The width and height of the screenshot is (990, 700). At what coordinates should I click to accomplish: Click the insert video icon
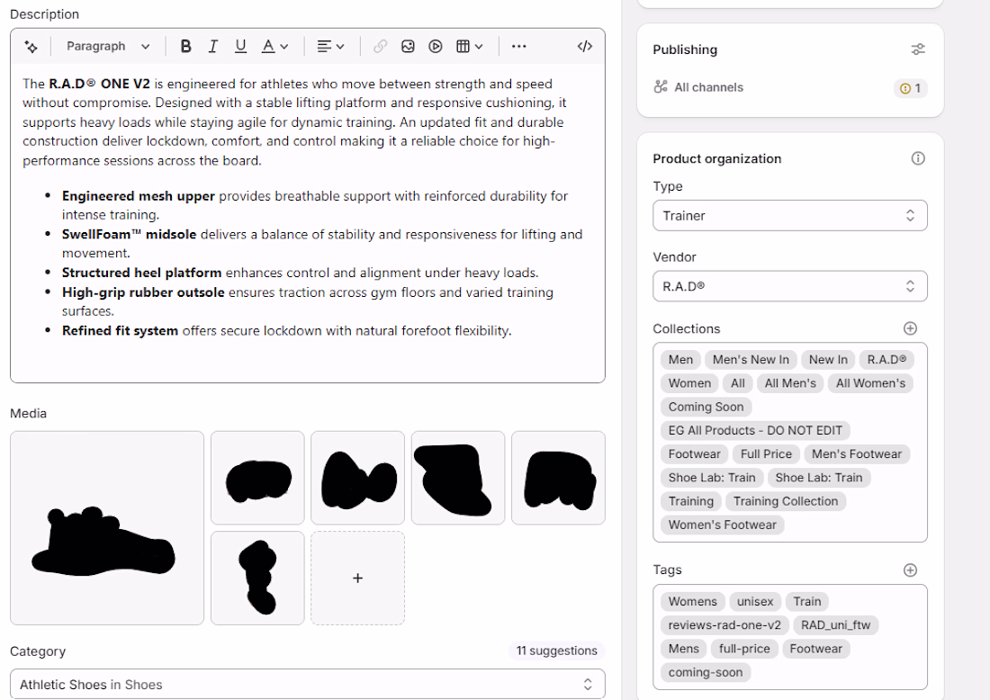[435, 47]
